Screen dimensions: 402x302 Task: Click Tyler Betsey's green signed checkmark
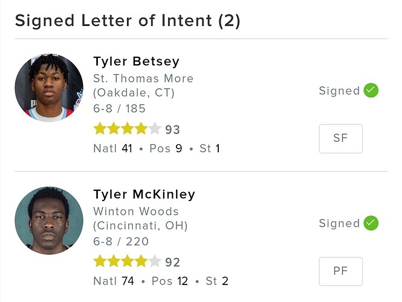371,91
